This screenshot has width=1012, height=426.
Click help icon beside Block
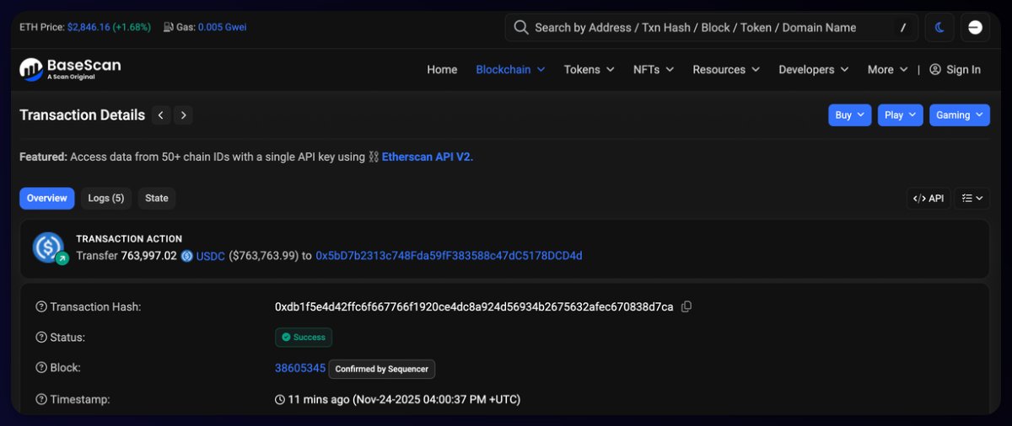tap(41, 369)
